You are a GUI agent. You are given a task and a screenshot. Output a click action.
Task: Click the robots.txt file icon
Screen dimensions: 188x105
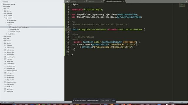(x=5, y=87)
